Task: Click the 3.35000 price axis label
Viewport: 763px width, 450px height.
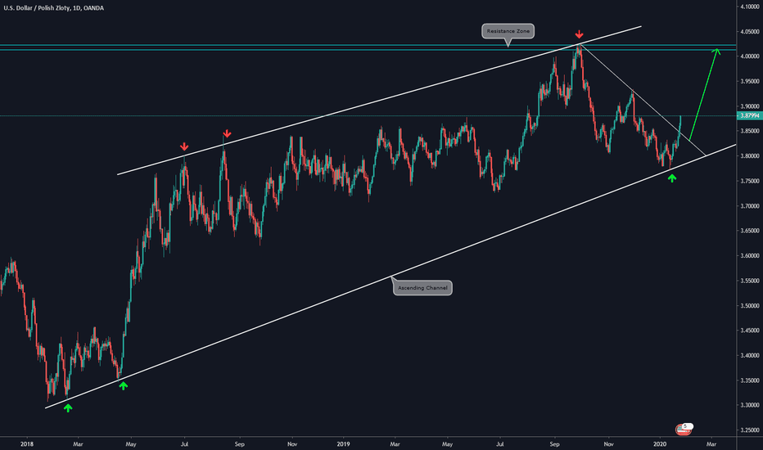Action: coord(750,380)
